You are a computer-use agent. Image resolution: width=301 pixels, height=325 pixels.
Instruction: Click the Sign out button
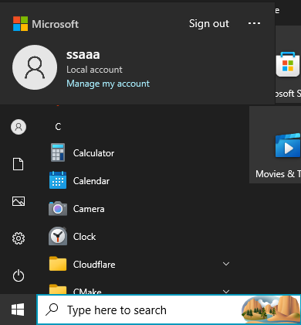coord(209,24)
